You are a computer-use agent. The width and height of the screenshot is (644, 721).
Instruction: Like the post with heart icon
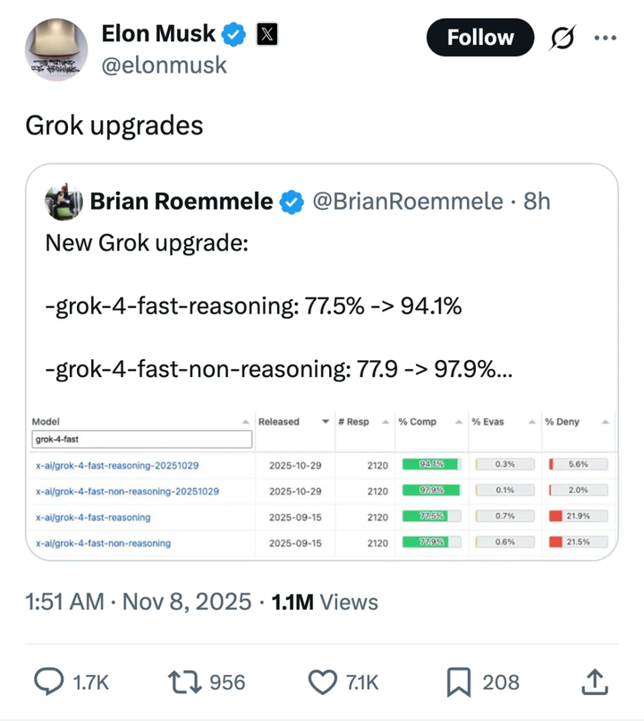click(321, 682)
